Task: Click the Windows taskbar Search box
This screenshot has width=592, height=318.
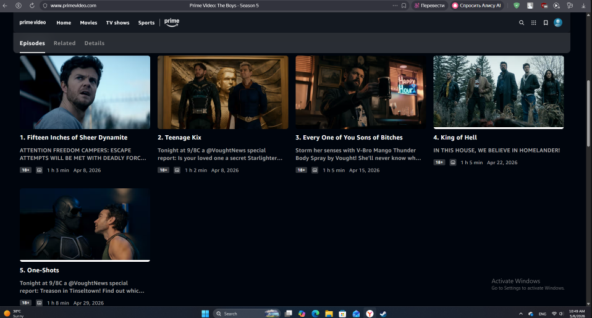Action: point(246,314)
